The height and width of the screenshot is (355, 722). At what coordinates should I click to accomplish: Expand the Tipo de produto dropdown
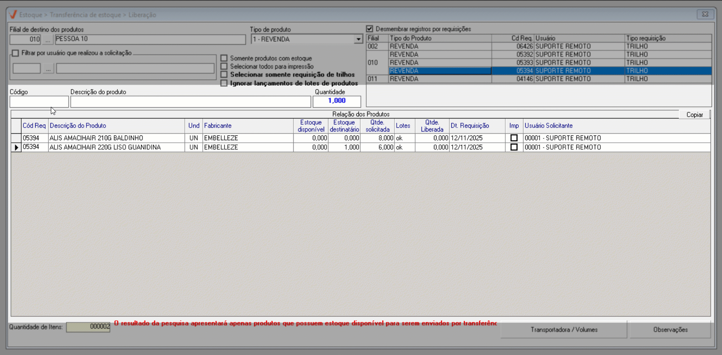point(358,39)
